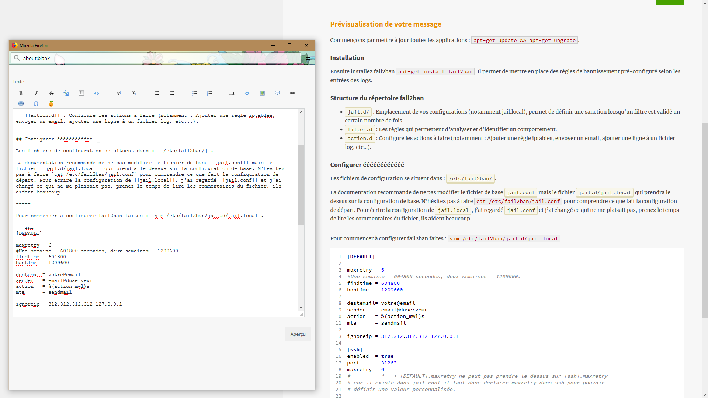This screenshot has width=708, height=398.
Task: Click the text editor scroll-up arrow
Action: coord(301,112)
